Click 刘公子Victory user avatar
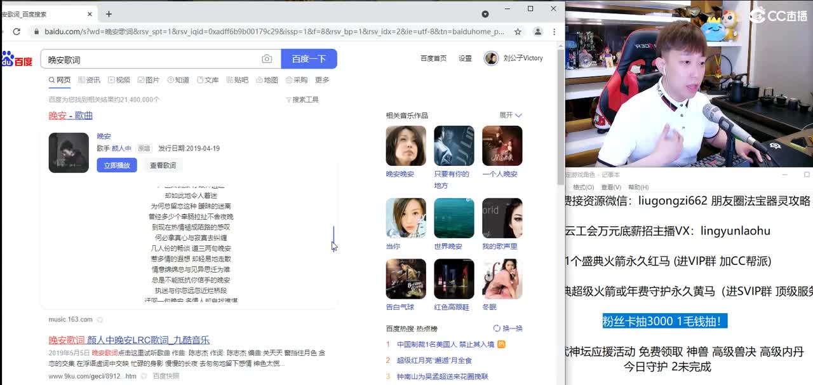Image resolution: width=813 pixels, height=385 pixels. tap(491, 58)
